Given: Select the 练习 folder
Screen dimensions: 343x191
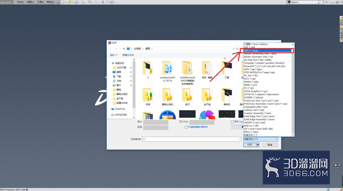Looking at the screenshot, I should [x=188, y=97].
